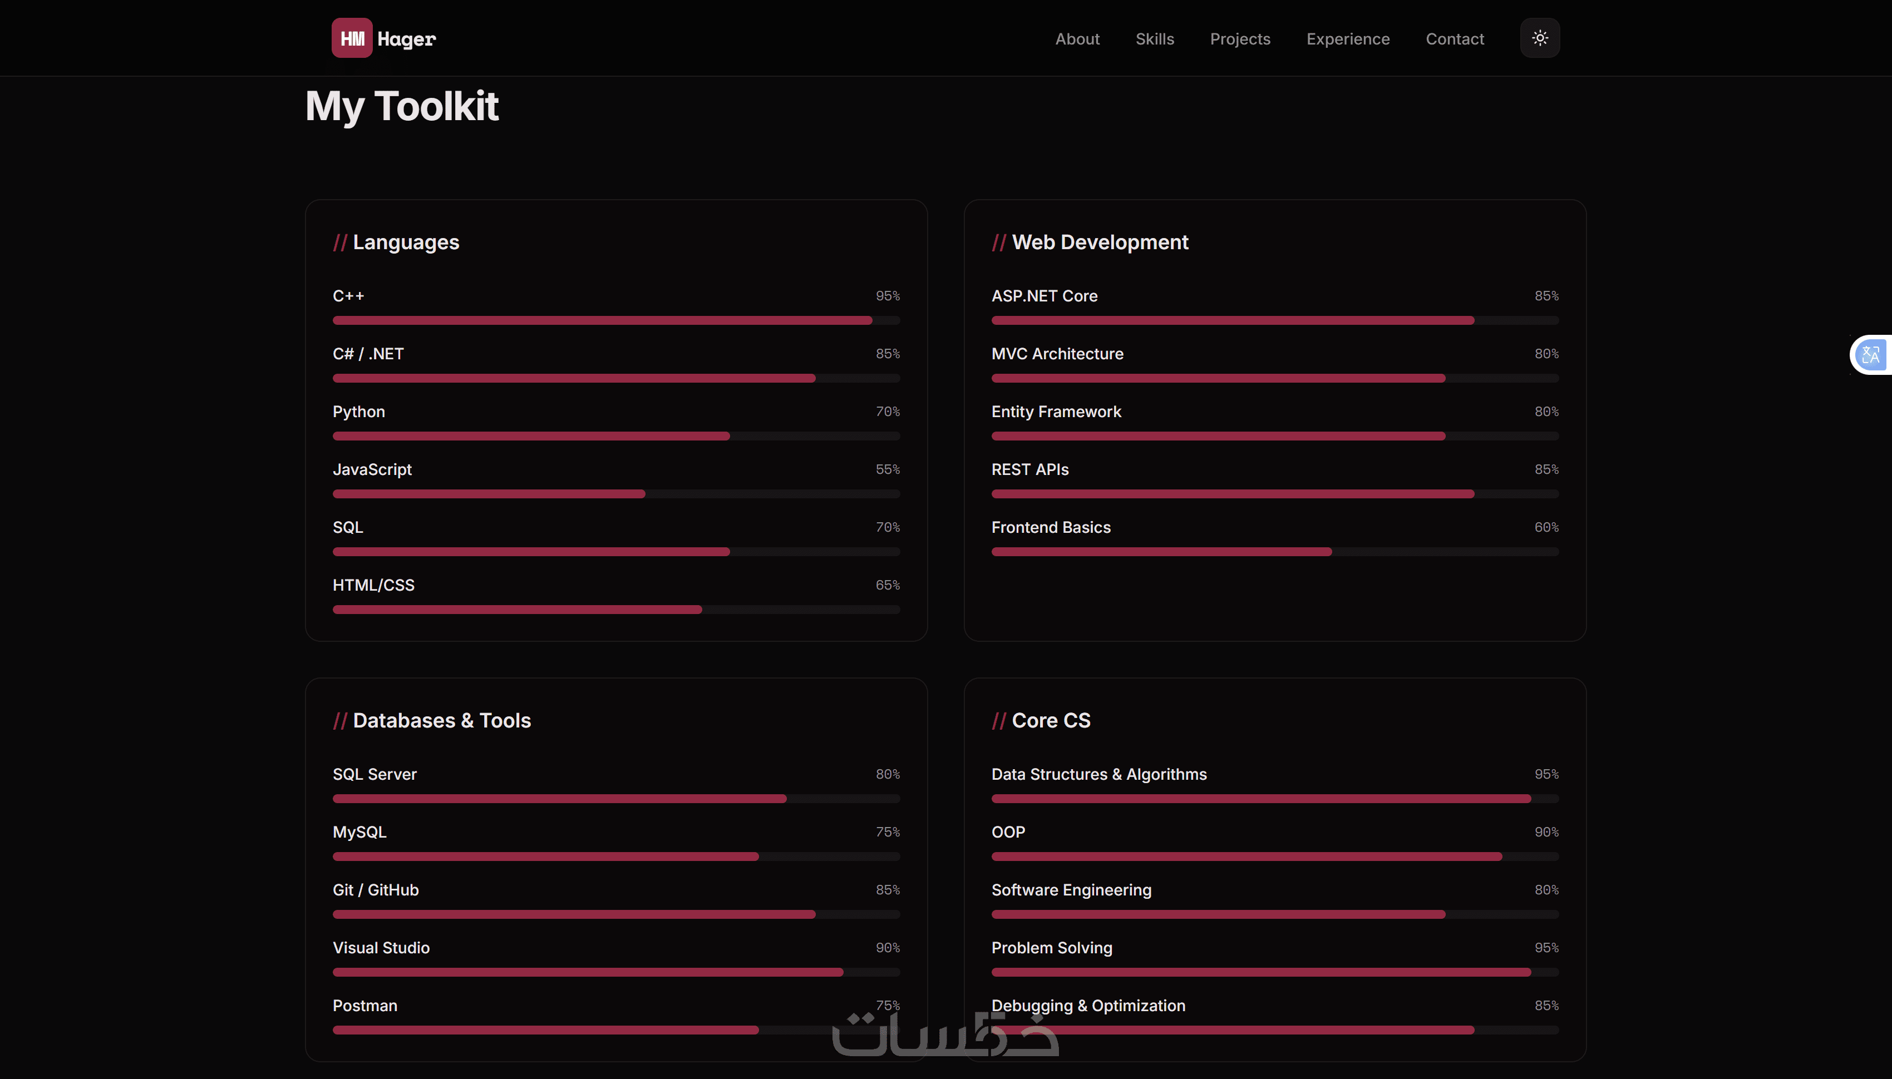
Task: Click the HM logo badge
Action: 352,38
